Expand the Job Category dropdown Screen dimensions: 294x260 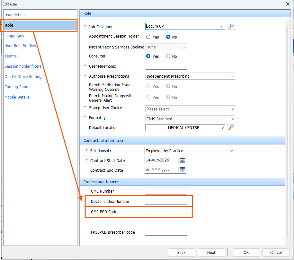222,26
